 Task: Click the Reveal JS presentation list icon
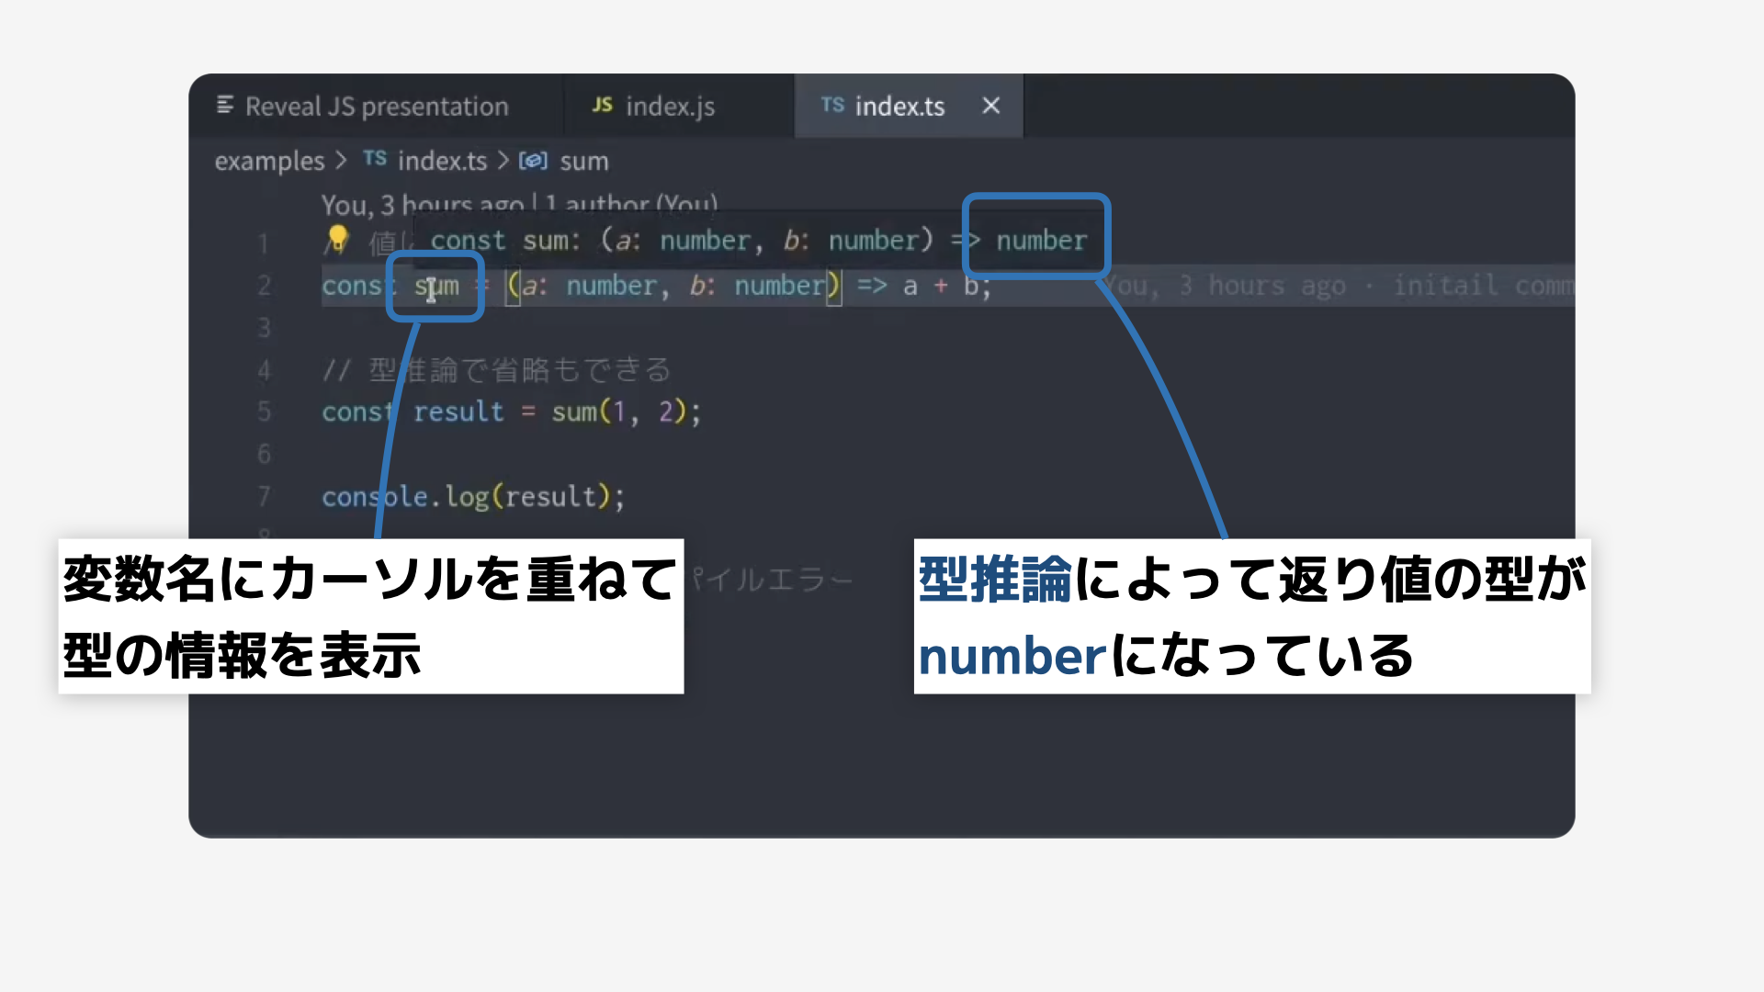(x=225, y=106)
